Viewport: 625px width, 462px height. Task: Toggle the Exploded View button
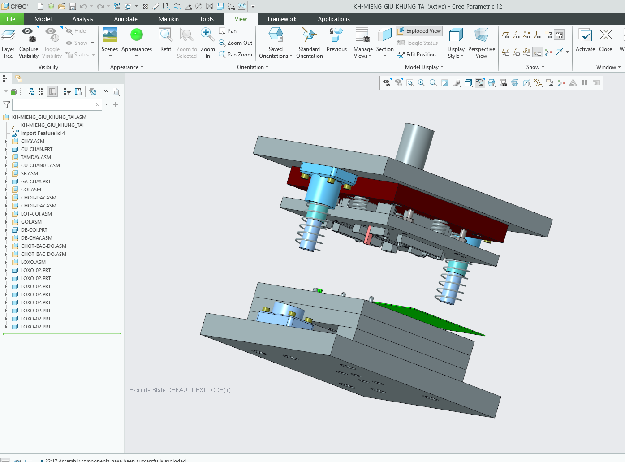[x=419, y=31]
